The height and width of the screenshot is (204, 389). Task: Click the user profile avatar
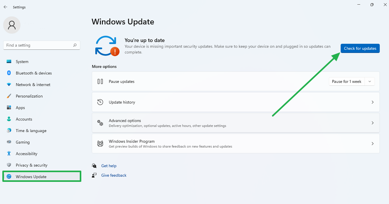pos(12,25)
